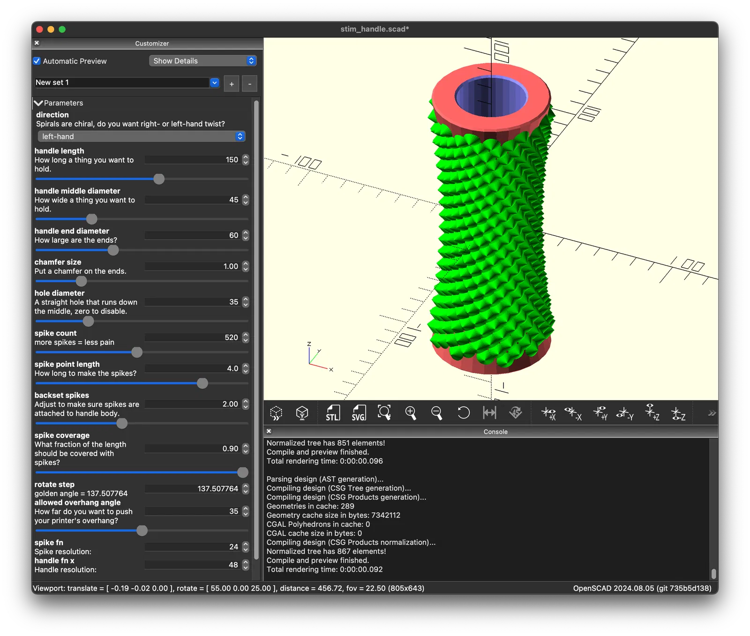This screenshot has height=636, width=750.
Task: Click the handle length slider thumb
Action: point(159,179)
